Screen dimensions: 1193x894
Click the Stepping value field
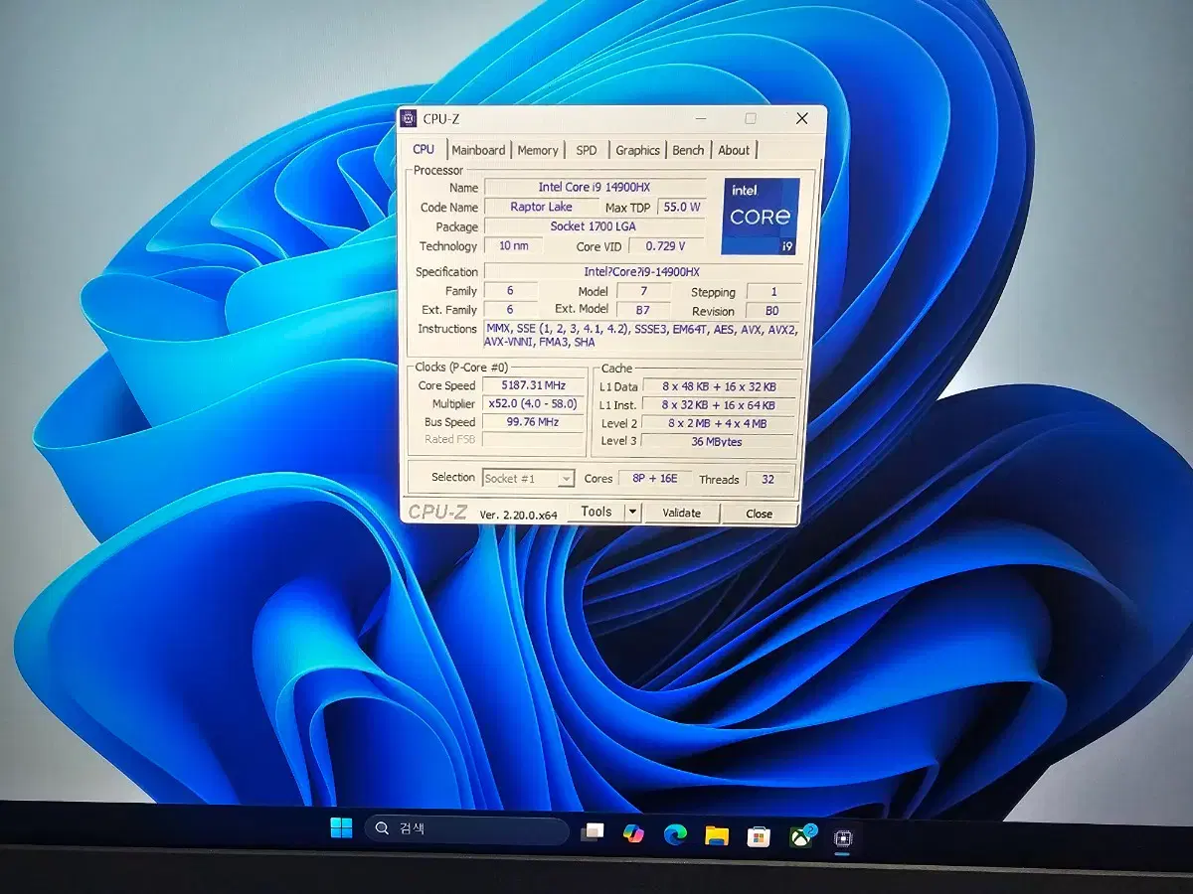[x=772, y=292]
